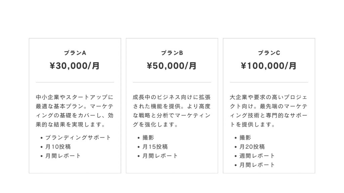Viewport: 344px width, 193px height.
Task: Click Plan A description starting 中小企業
Action: (x=75, y=111)
